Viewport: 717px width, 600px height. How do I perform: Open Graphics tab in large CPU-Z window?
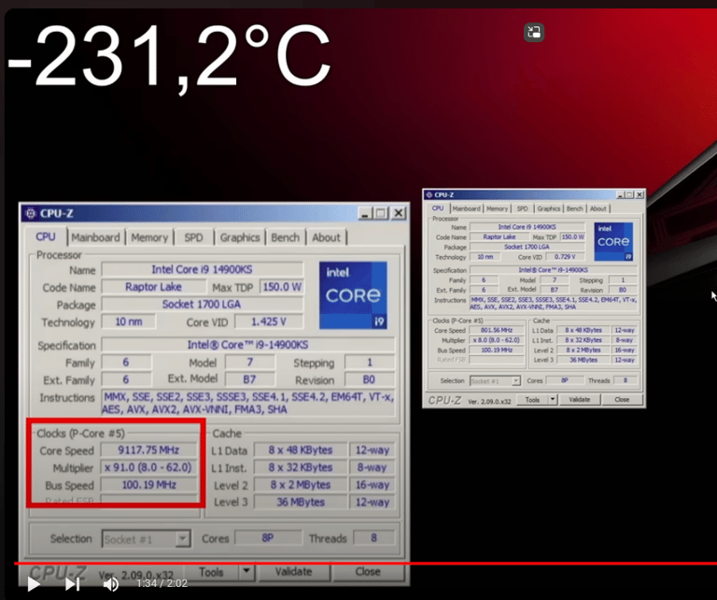coord(240,237)
